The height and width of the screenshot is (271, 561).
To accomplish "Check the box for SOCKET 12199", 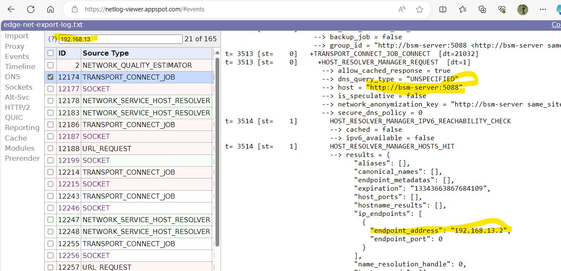I will (51, 161).
